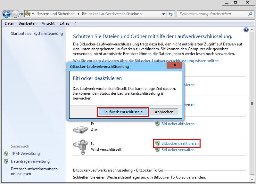Open the Ansicht menu
Screen dimensions: 256x184
coord(48,23)
